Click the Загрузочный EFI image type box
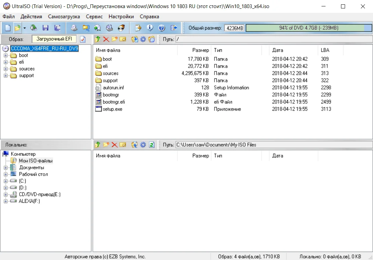This screenshot has height=260, width=373. 54,39
